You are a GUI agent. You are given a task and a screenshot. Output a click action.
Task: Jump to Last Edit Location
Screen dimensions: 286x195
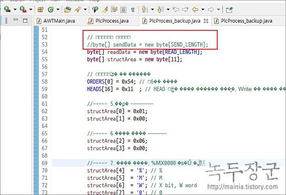point(176,9)
